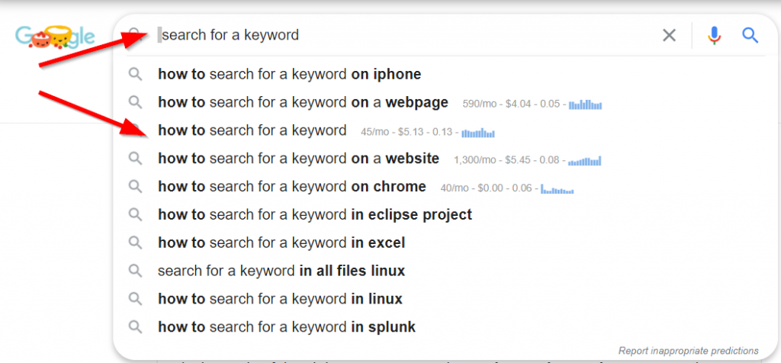This screenshot has width=781, height=363.
Task: Select suggestion ending "on a website"
Action: [x=298, y=159]
